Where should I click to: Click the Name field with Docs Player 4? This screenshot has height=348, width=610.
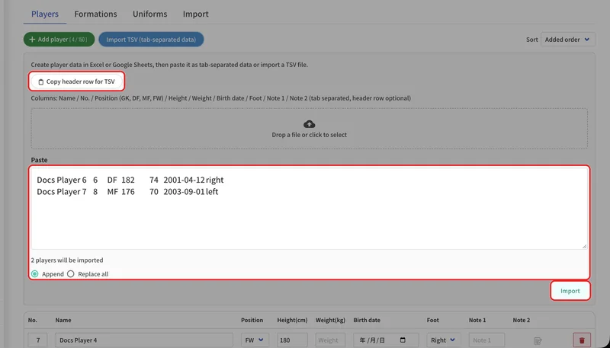click(144, 340)
